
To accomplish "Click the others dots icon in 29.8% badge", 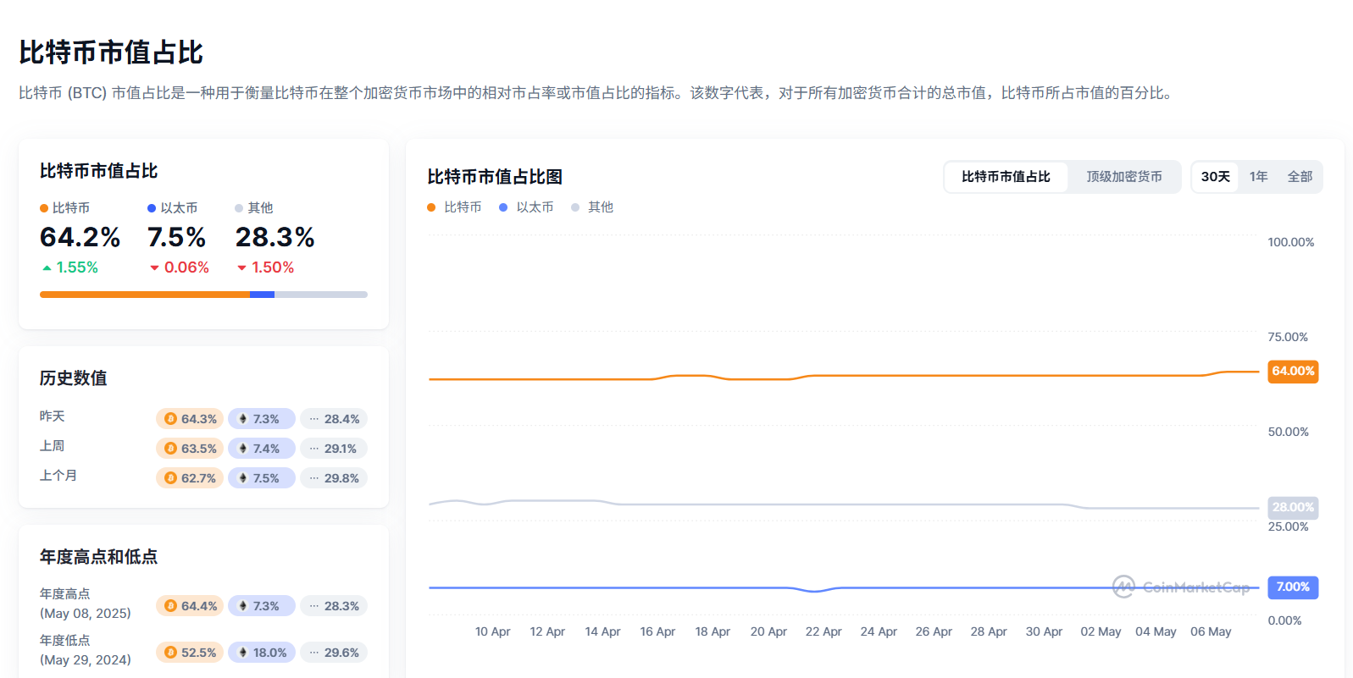I will 314,478.
